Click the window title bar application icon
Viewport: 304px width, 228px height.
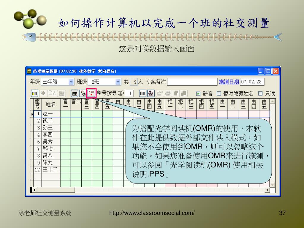(29, 71)
